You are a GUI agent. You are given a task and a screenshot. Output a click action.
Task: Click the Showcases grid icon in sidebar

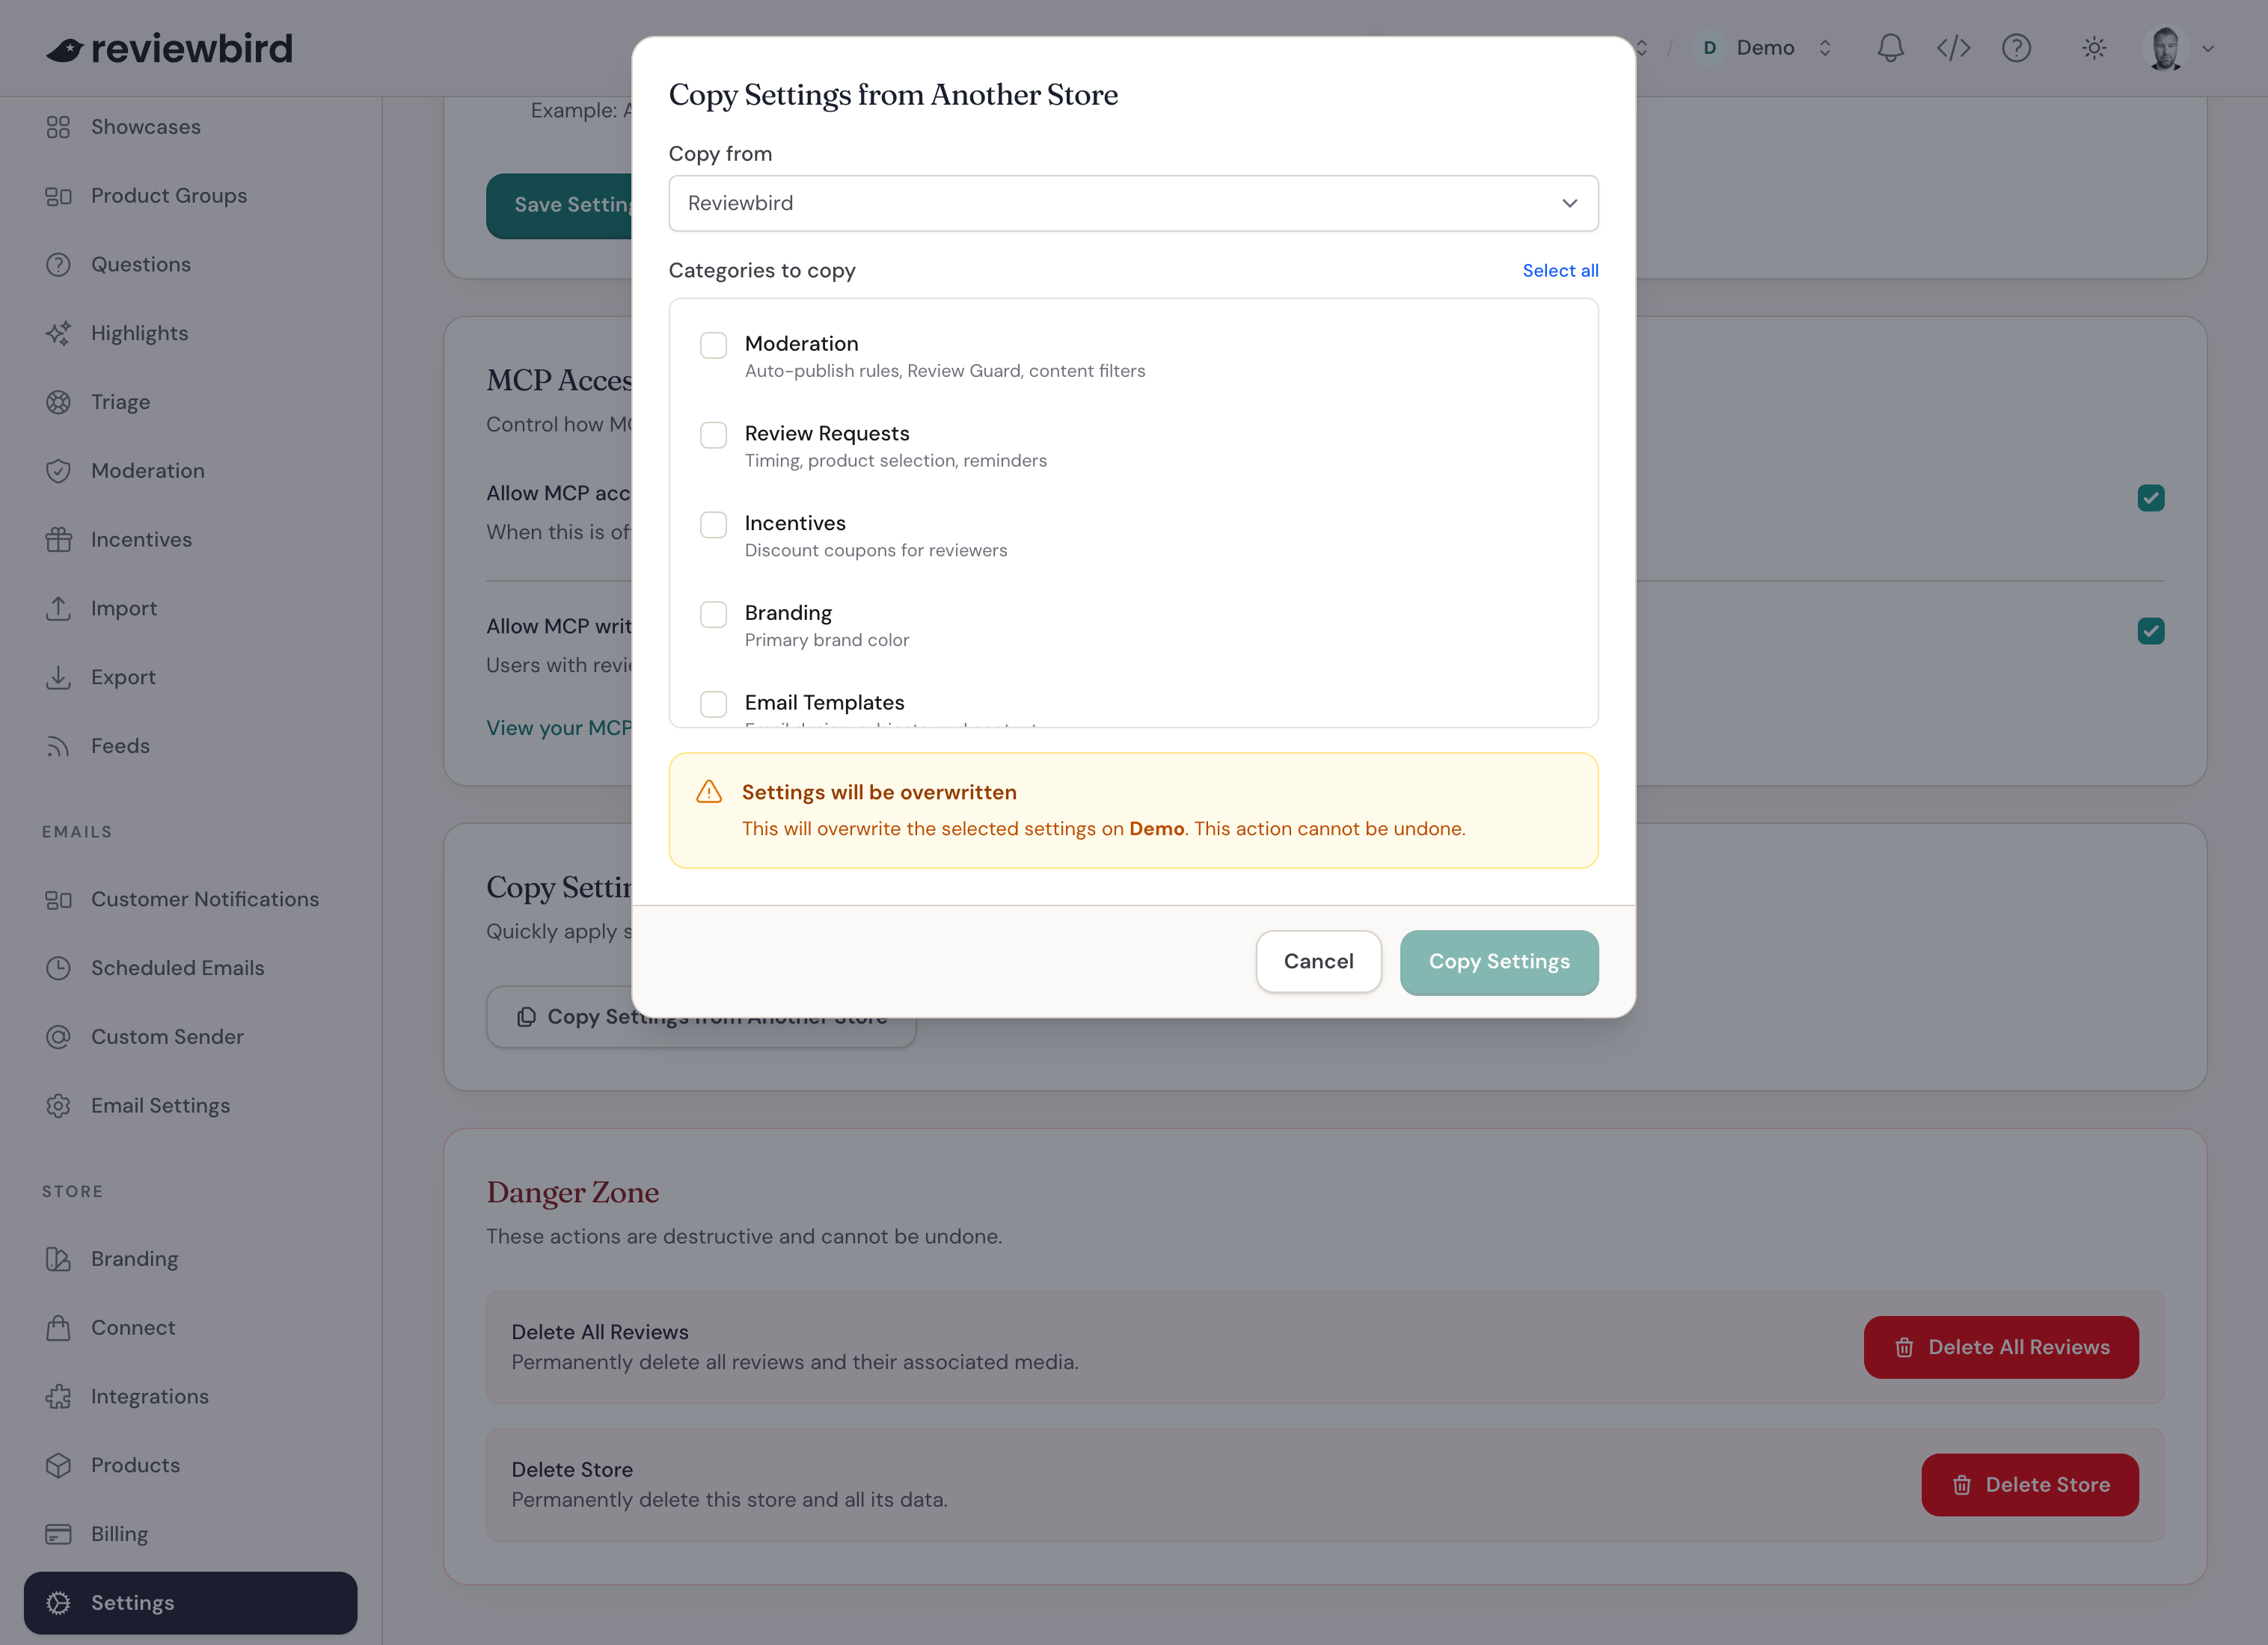click(x=58, y=127)
